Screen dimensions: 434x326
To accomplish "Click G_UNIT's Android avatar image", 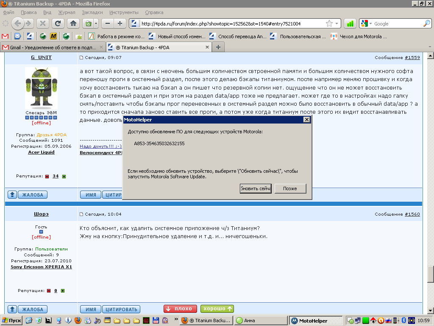I will pos(41,88).
